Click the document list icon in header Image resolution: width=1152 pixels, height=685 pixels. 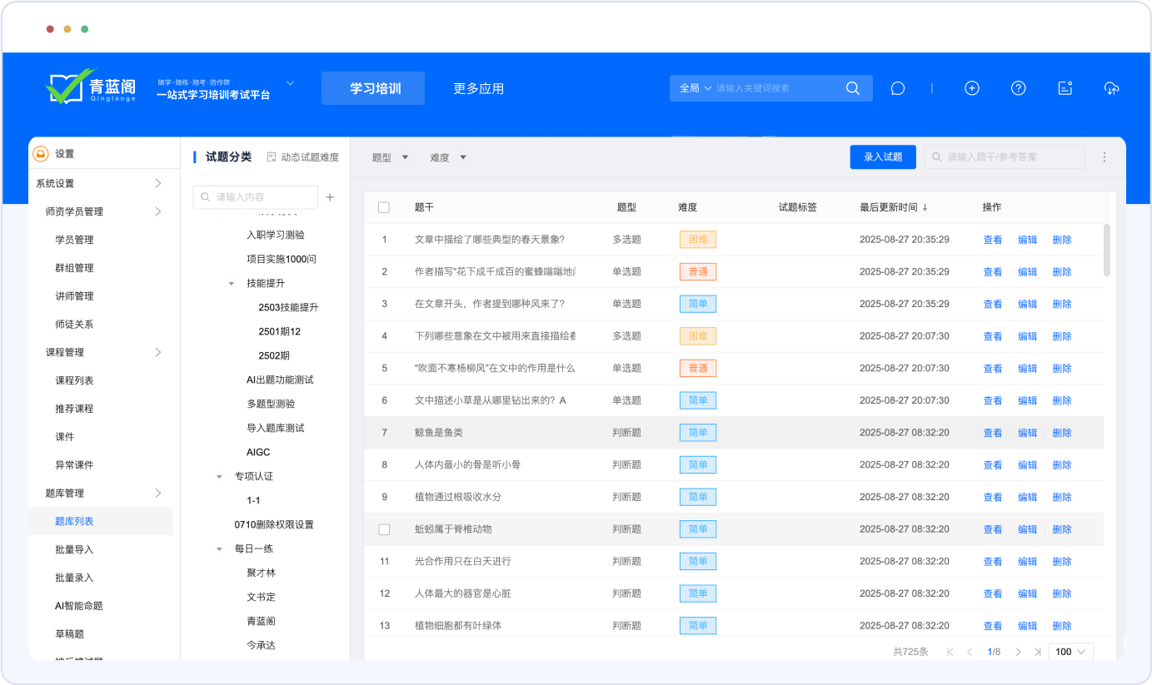(x=1065, y=88)
